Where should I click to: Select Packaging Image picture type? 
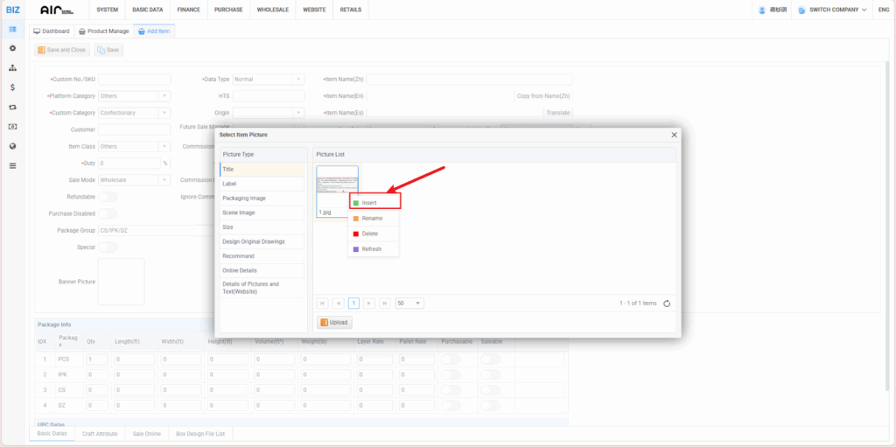[x=244, y=199]
